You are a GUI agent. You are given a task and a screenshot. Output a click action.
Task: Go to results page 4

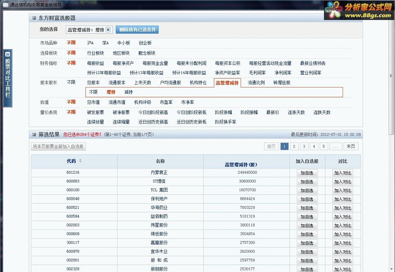click(x=314, y=146)
